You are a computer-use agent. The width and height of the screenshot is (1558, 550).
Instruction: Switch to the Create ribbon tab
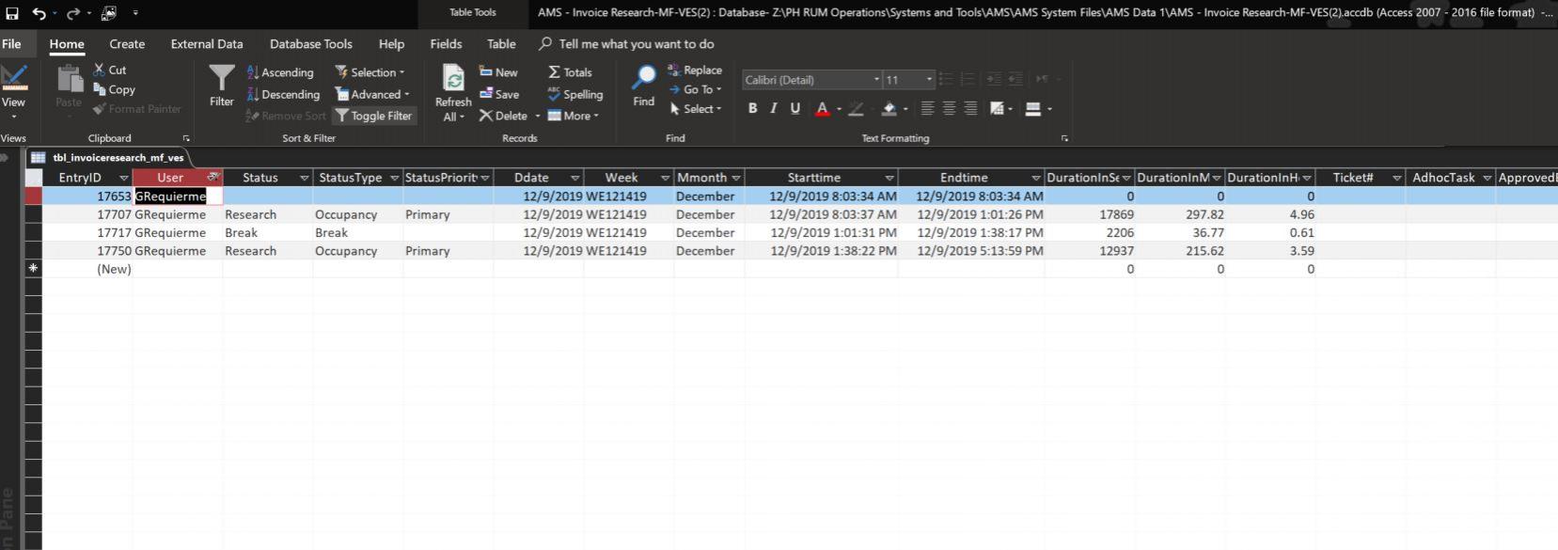(127, 44)
